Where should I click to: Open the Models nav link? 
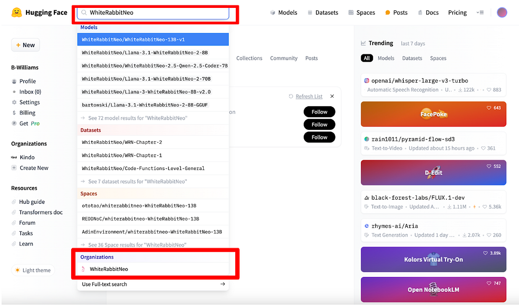click(284, 12)
